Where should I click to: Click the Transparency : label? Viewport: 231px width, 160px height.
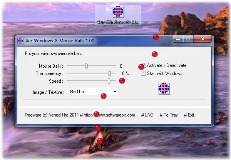point(50,73)
